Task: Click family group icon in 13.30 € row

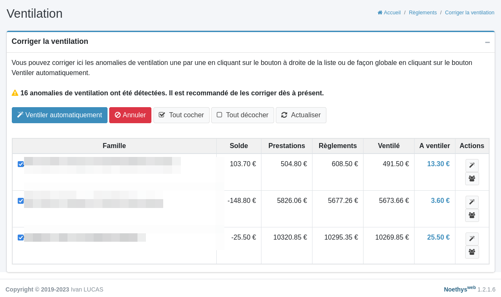Action: click(x=472, y=178)
